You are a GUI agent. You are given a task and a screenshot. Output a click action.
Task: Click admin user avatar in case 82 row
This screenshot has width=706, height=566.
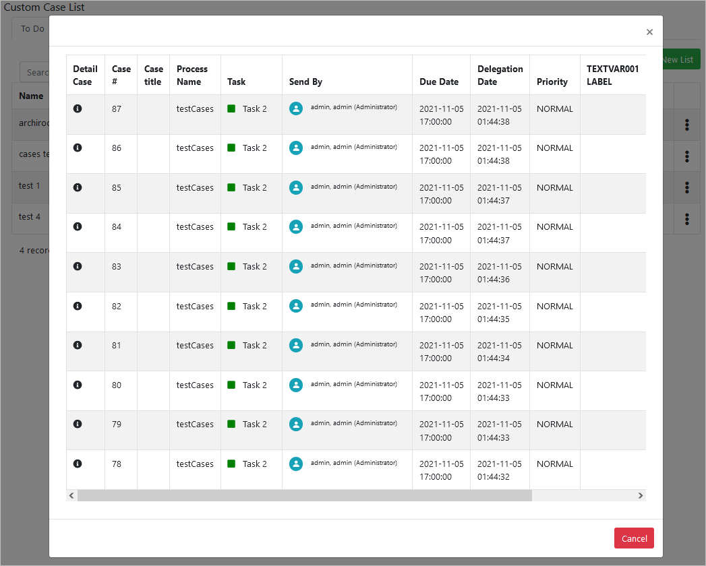click(x=295, y=306)
